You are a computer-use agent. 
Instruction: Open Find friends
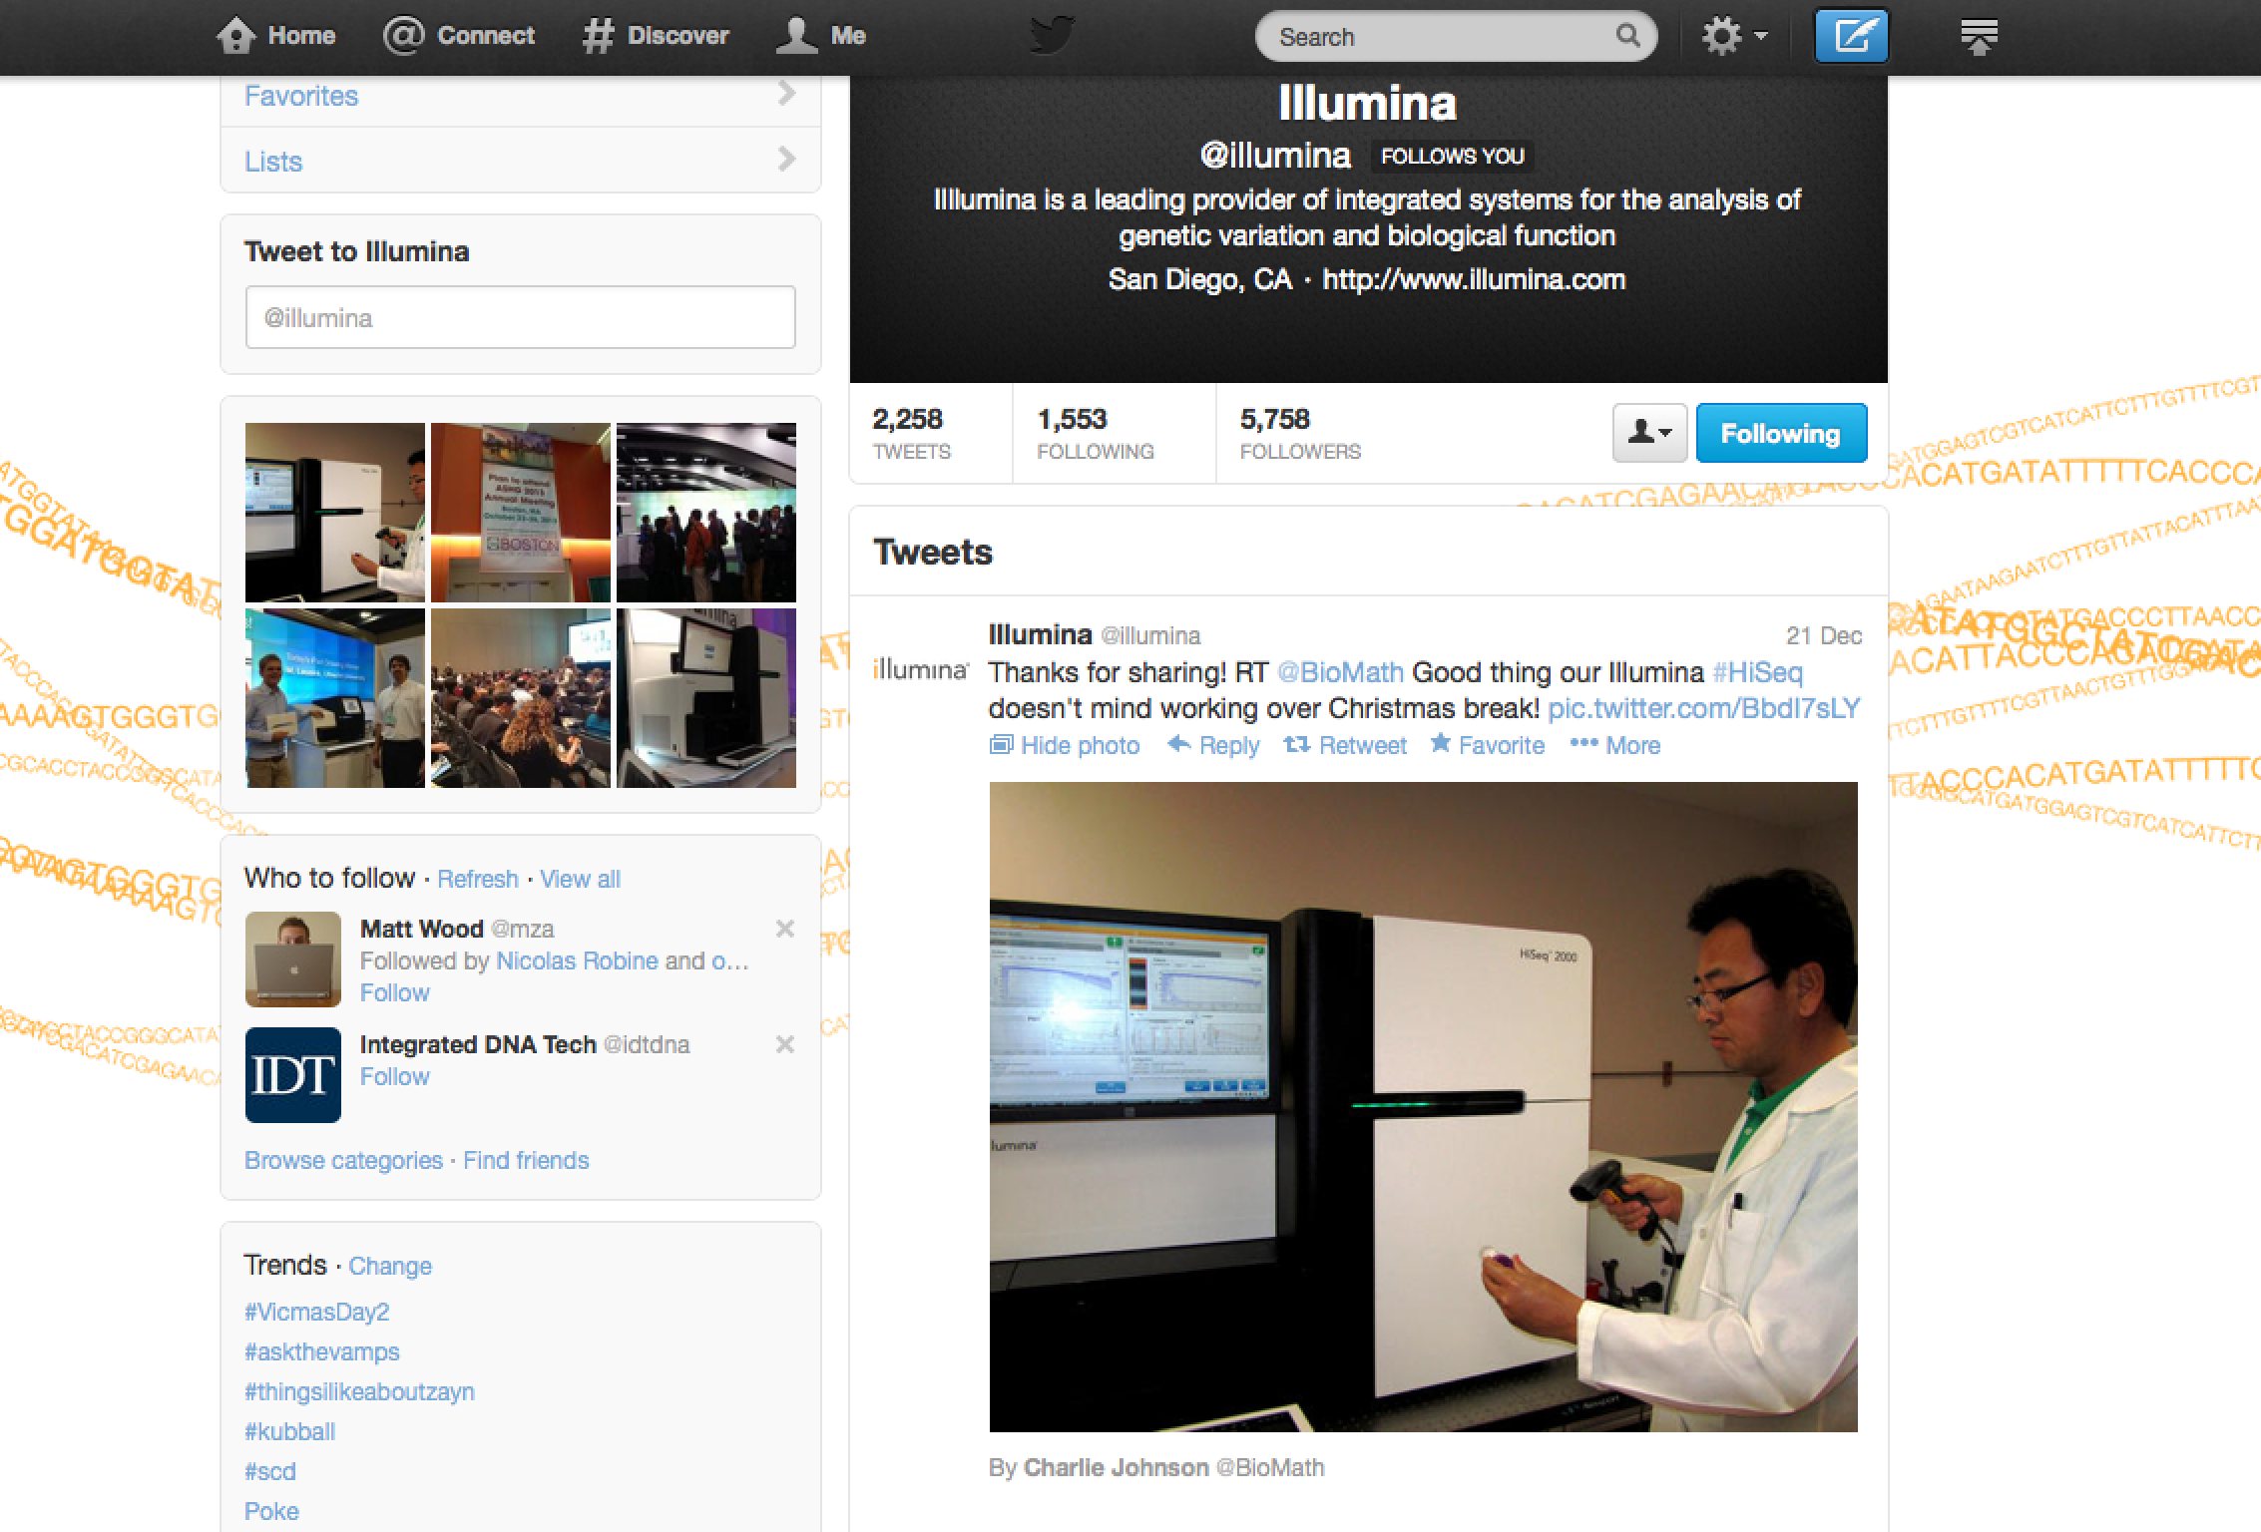click(x=526, y=1160)
